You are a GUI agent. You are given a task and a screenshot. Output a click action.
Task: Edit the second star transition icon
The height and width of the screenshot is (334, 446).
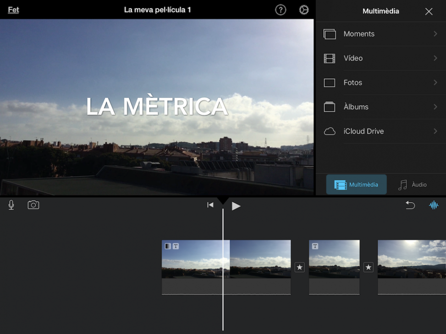click(369, 267)
